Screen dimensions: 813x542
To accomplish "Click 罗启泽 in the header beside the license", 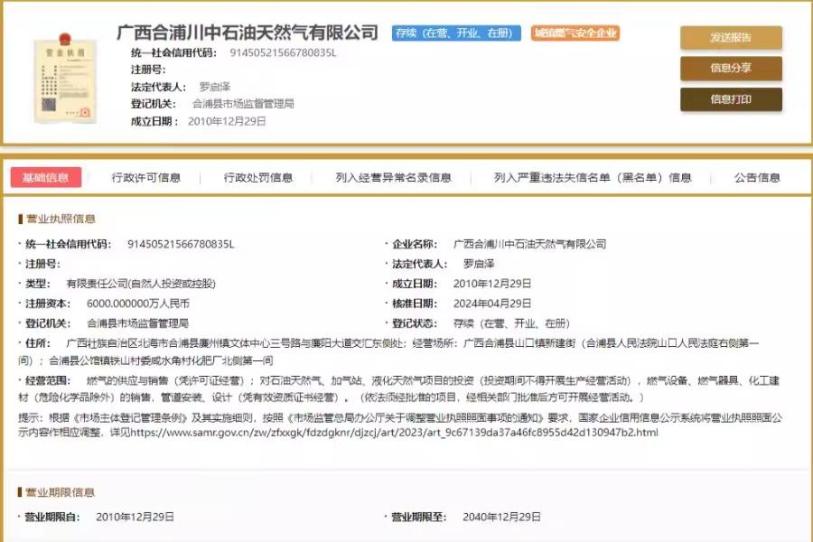I will click(215, 87).
